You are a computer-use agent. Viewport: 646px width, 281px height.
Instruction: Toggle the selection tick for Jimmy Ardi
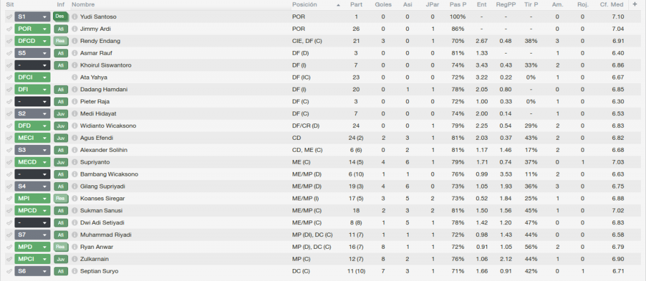[x=9, y=29]
